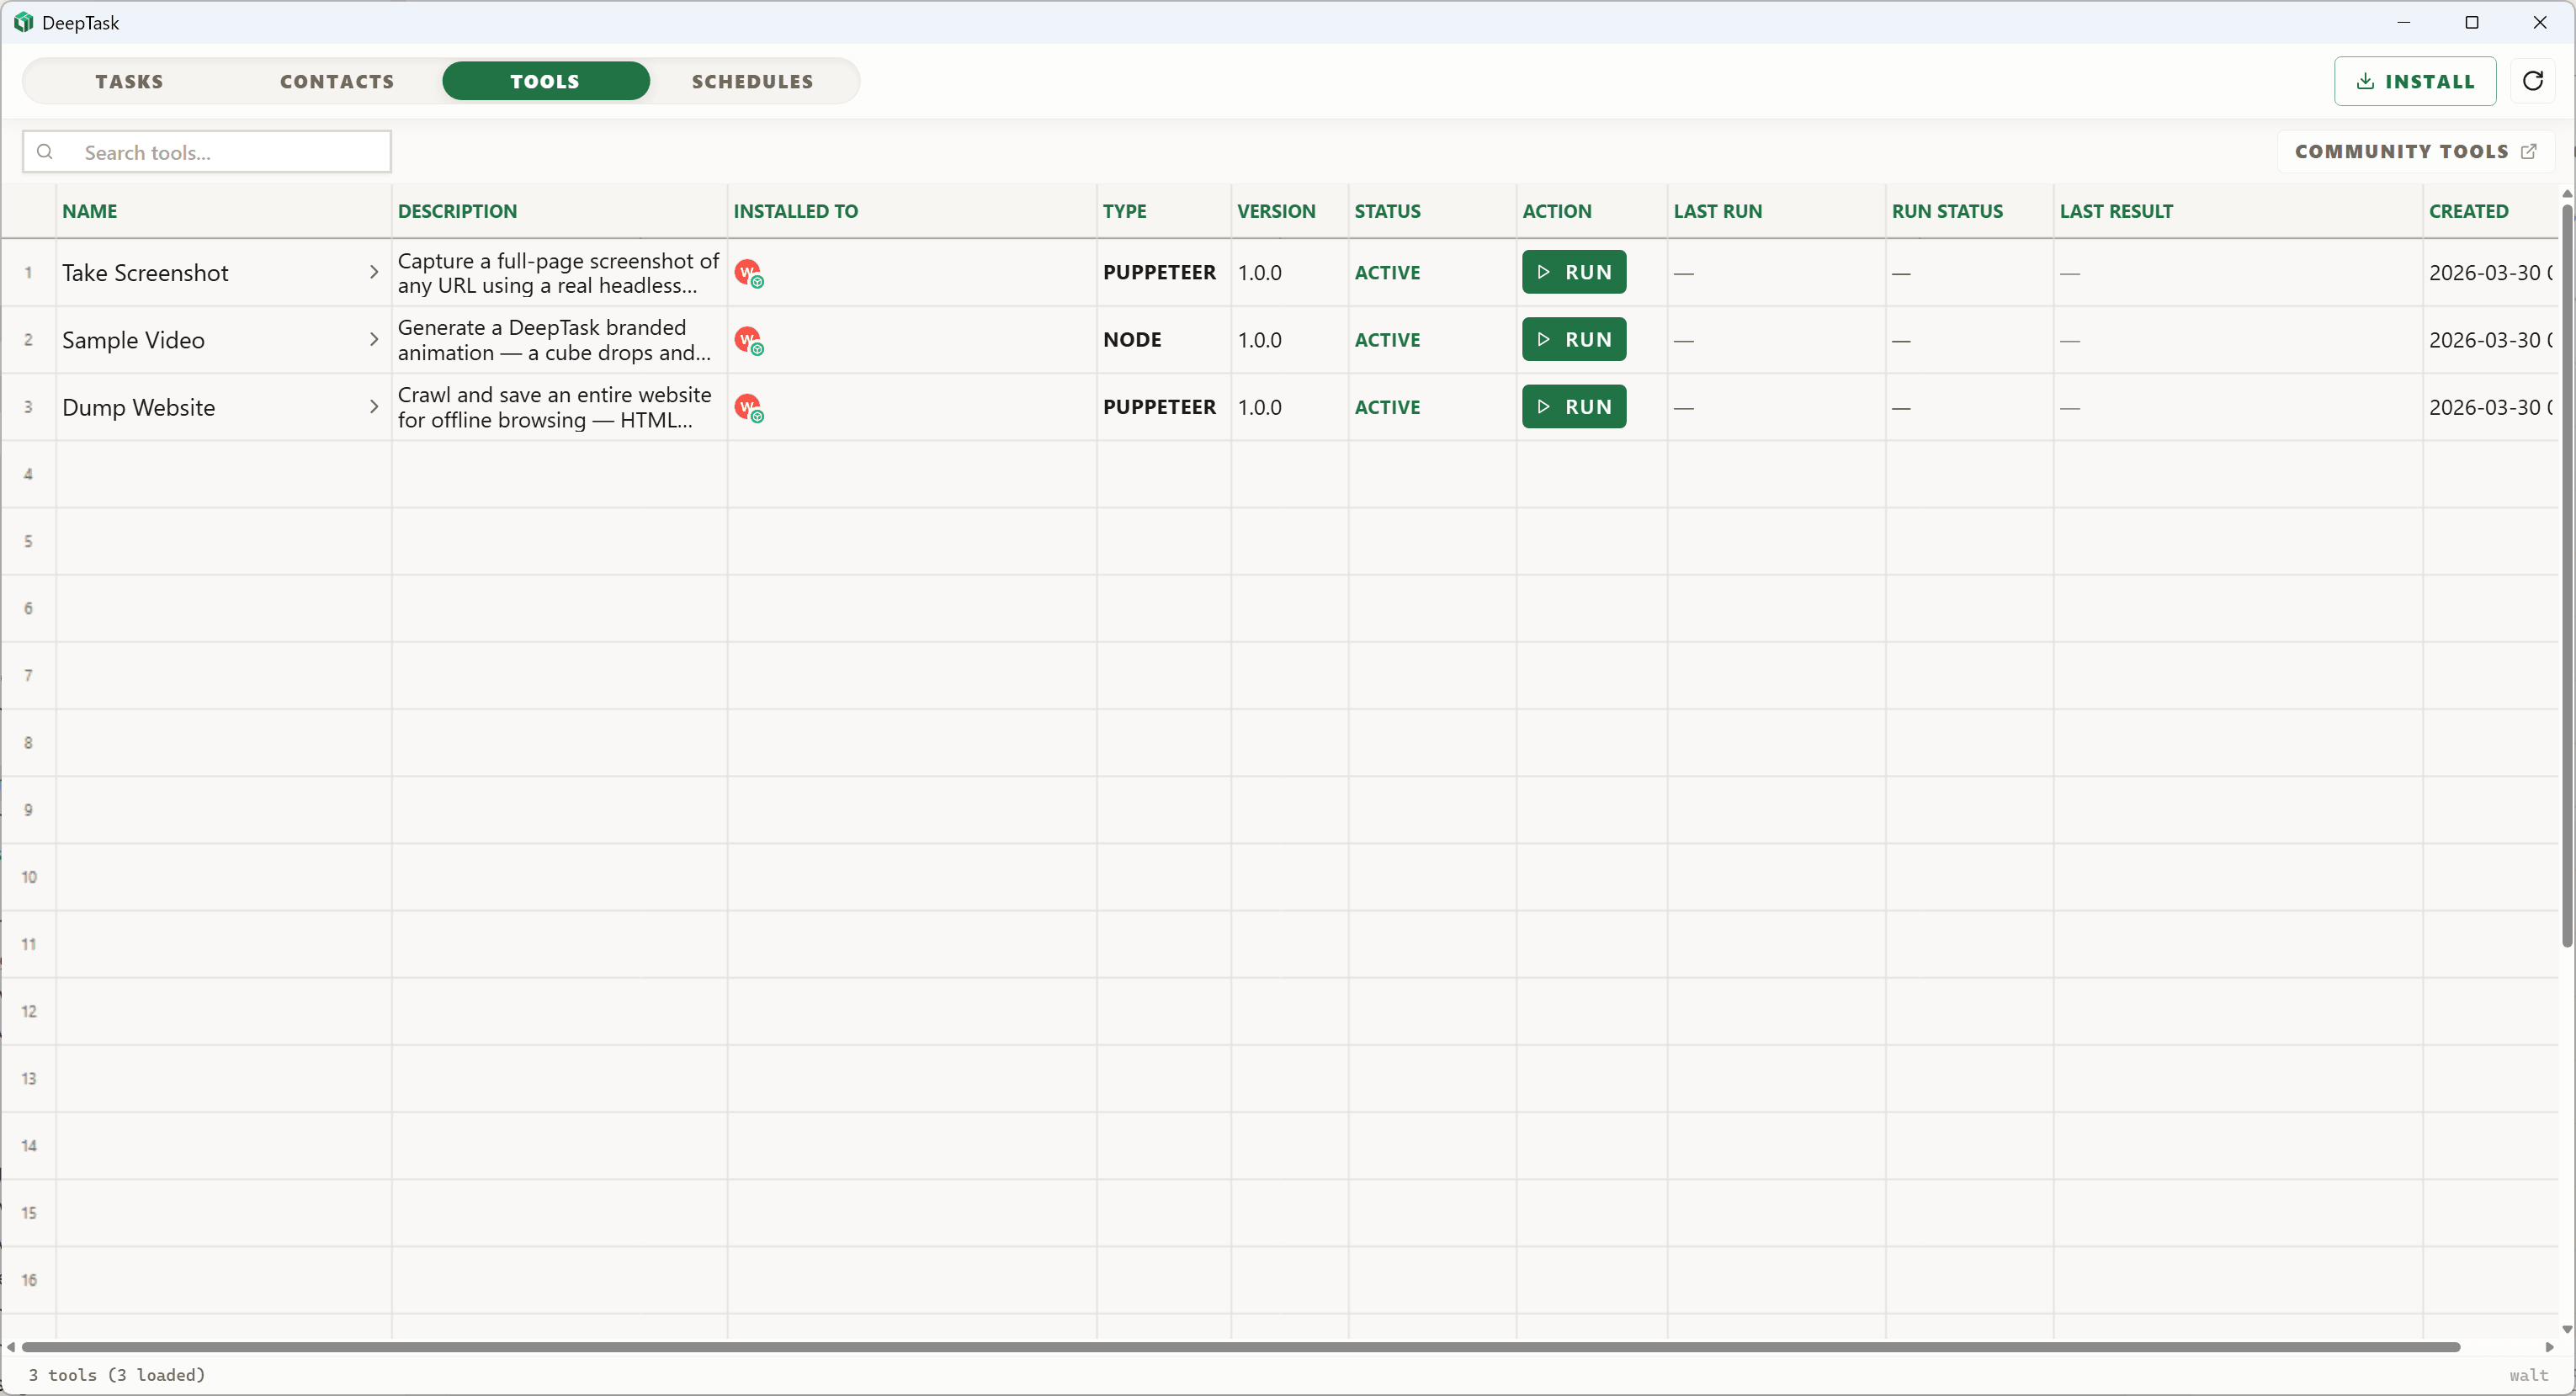Click the Sample Video installed-to avatar icon
The width and height of the screenshot is (2576, 1396).
point(748,340)
